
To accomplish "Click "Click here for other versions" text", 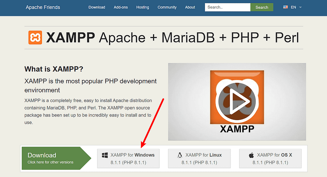I will click(50, 162).
